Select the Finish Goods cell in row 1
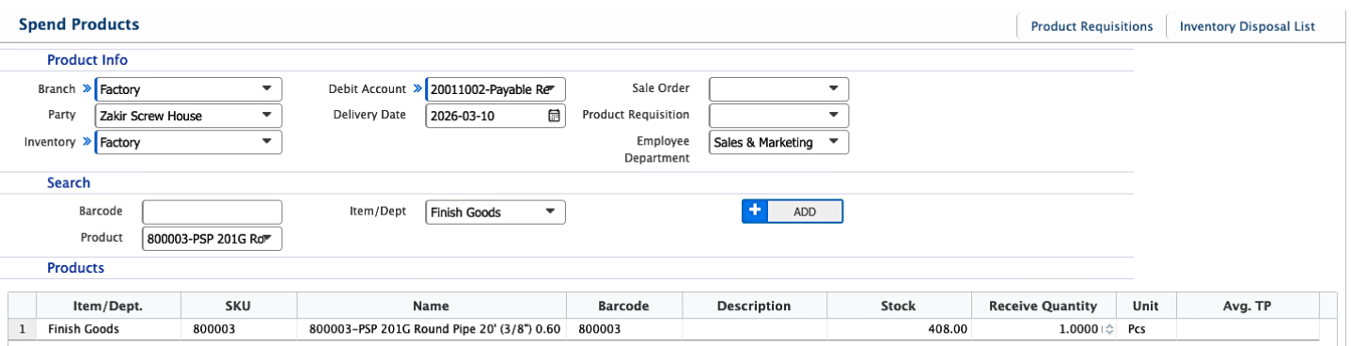1351x346 pixels. [x=108, y=330]
